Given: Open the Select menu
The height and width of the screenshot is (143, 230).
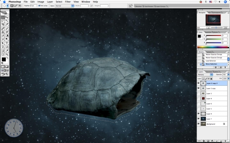Looking at the screenshot, I should coord(59,2).
